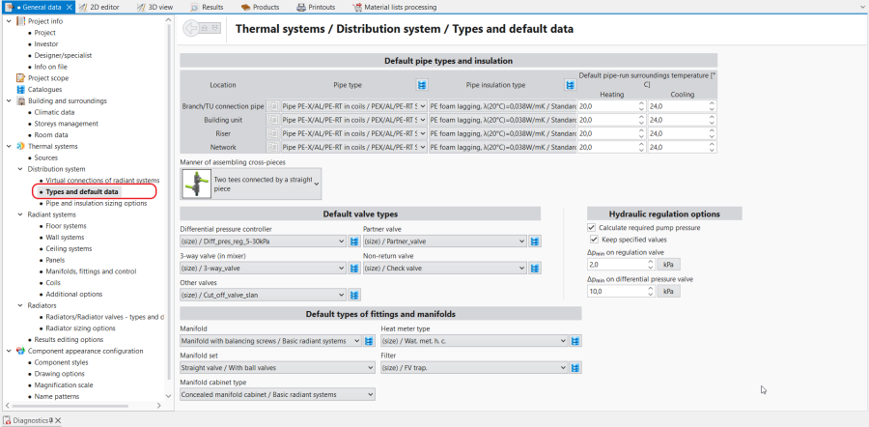Click the list icon in Branch/TU connection pipe row
The height and width of the screenshot is (427, 869).
[272, 106]
